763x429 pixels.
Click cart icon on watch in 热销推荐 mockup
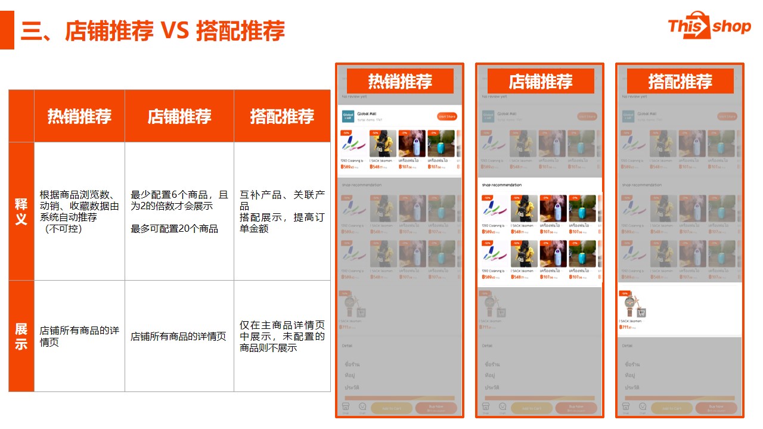coord(362,312)
